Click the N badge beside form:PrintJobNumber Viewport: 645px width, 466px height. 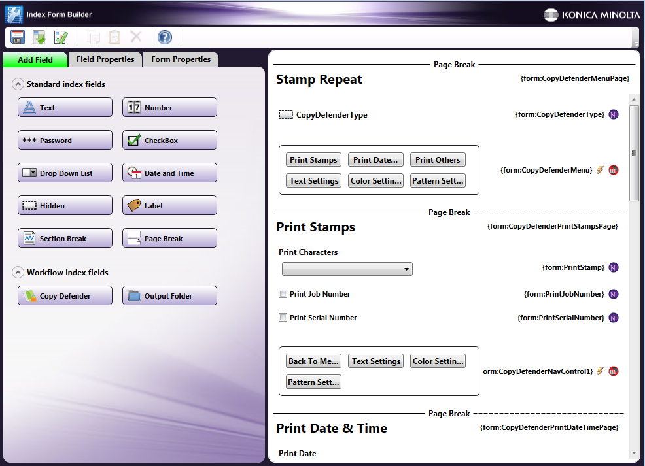[x=614, y=294]
